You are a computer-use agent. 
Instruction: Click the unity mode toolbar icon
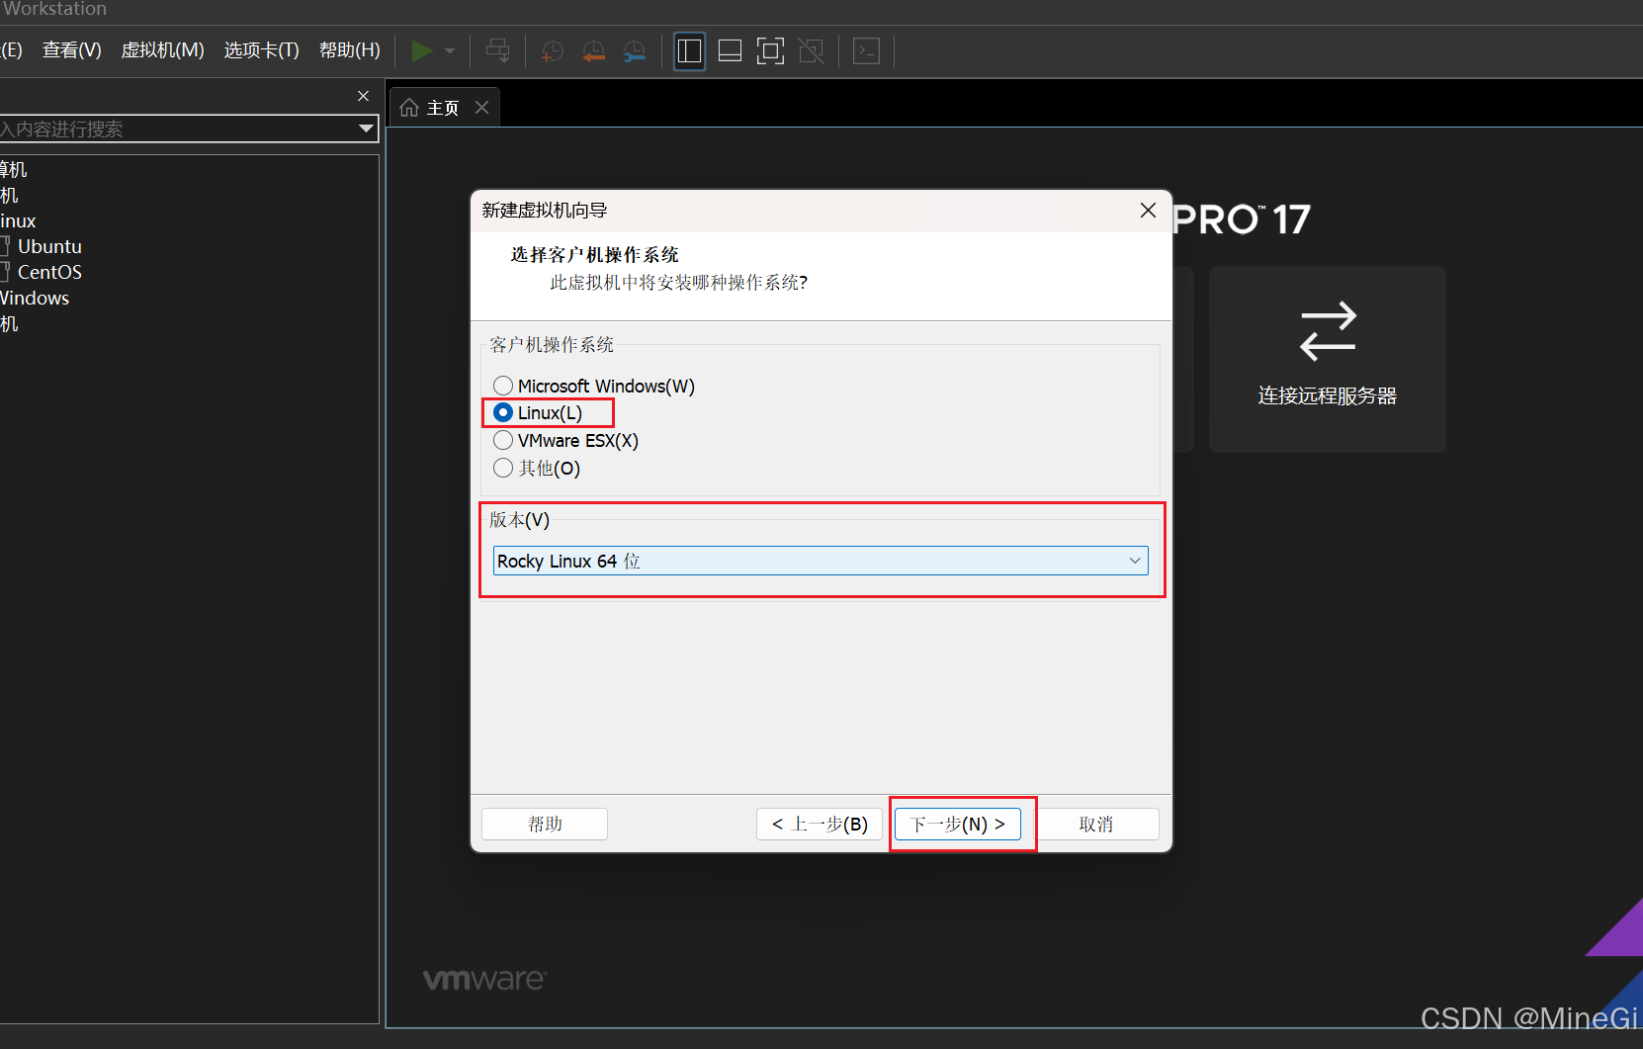(812, 50)
